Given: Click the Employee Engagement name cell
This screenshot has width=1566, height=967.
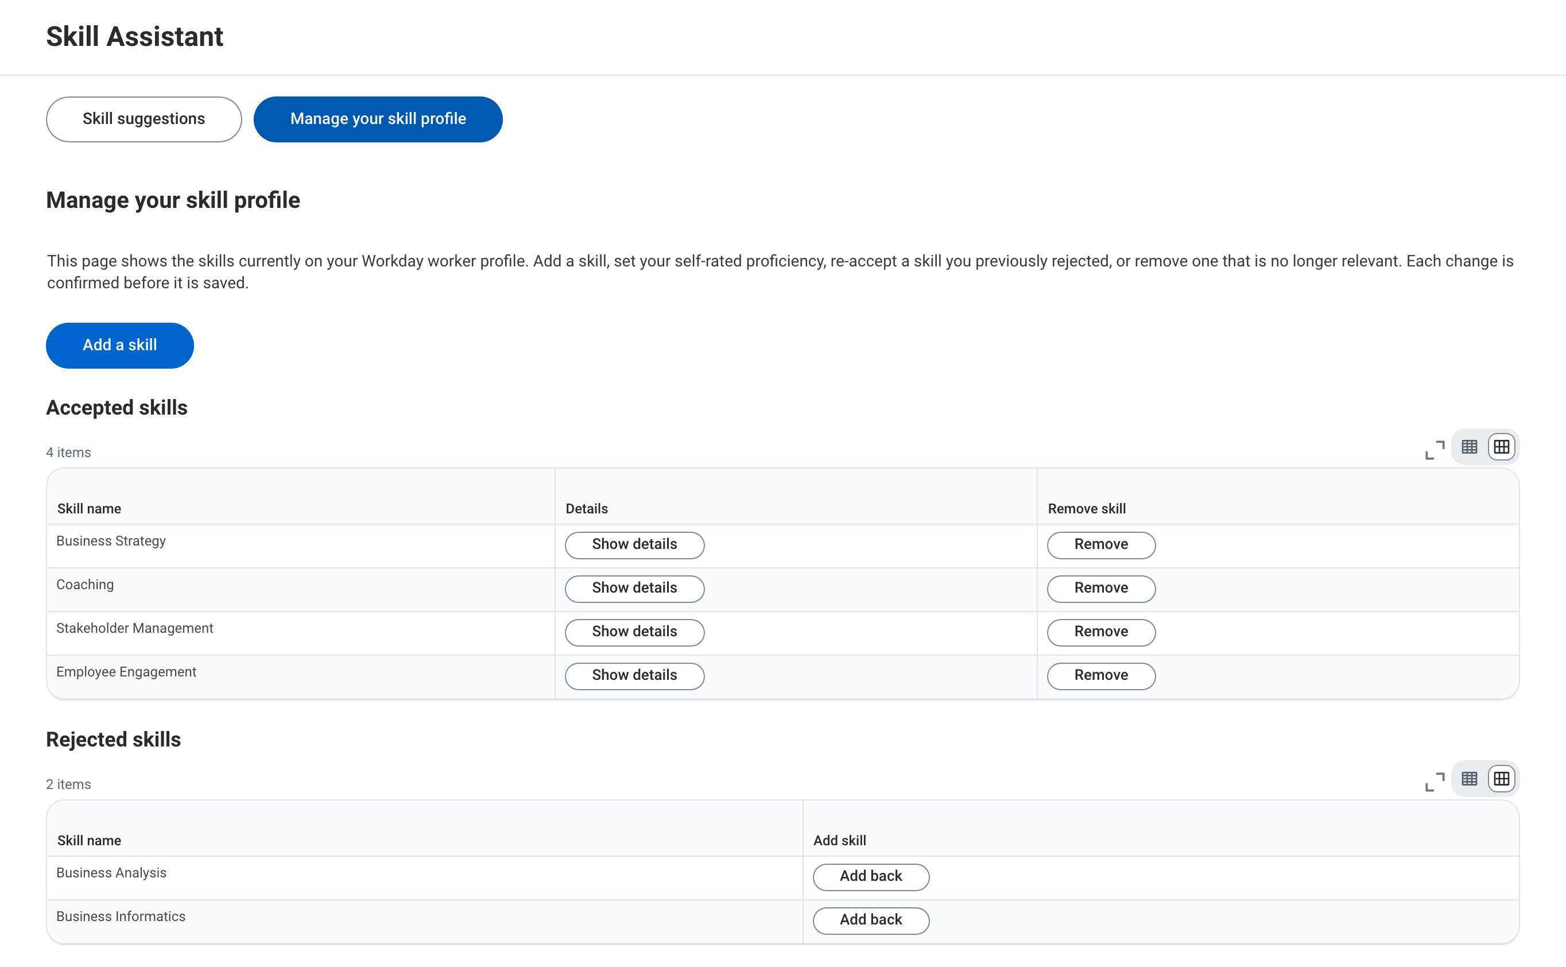Looking at the screenshot, I should [301, 676].
